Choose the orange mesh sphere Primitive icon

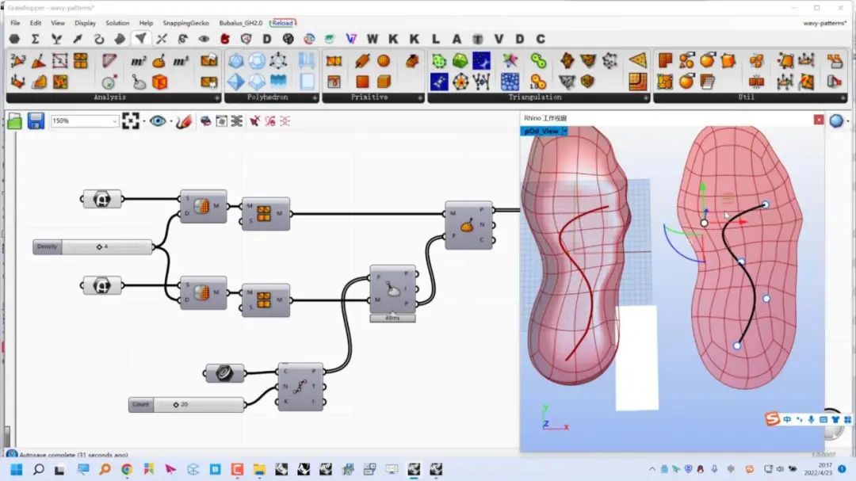tap(384, 60)
